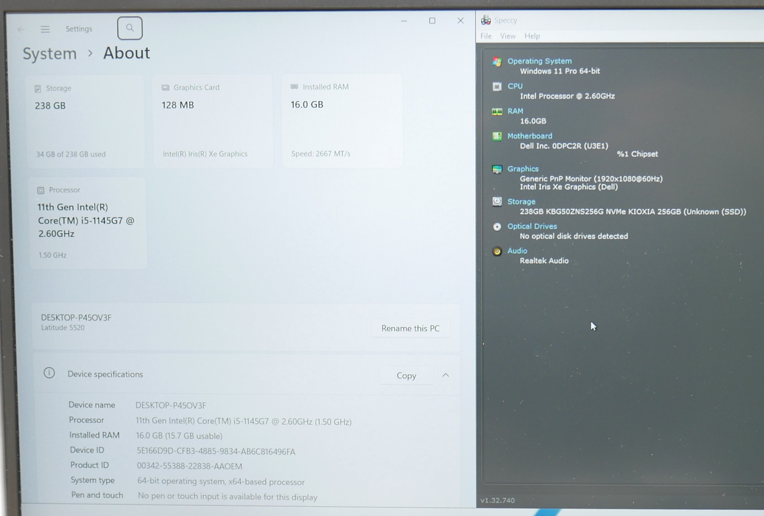Click the Speccy CPU icon

pos(497,86)
